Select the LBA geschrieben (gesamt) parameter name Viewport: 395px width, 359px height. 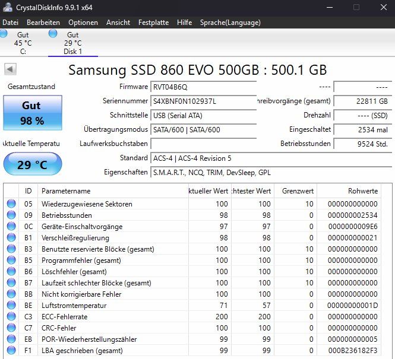[x=82, y=351]
